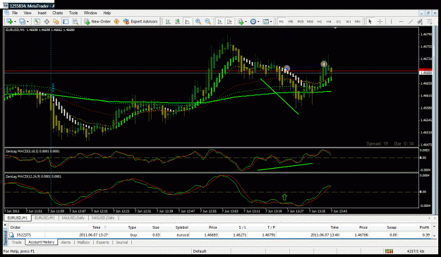Screen dimensions: 441x257
Task: Open the Mailbox tab in Terminal
Action: click(83, 242)
